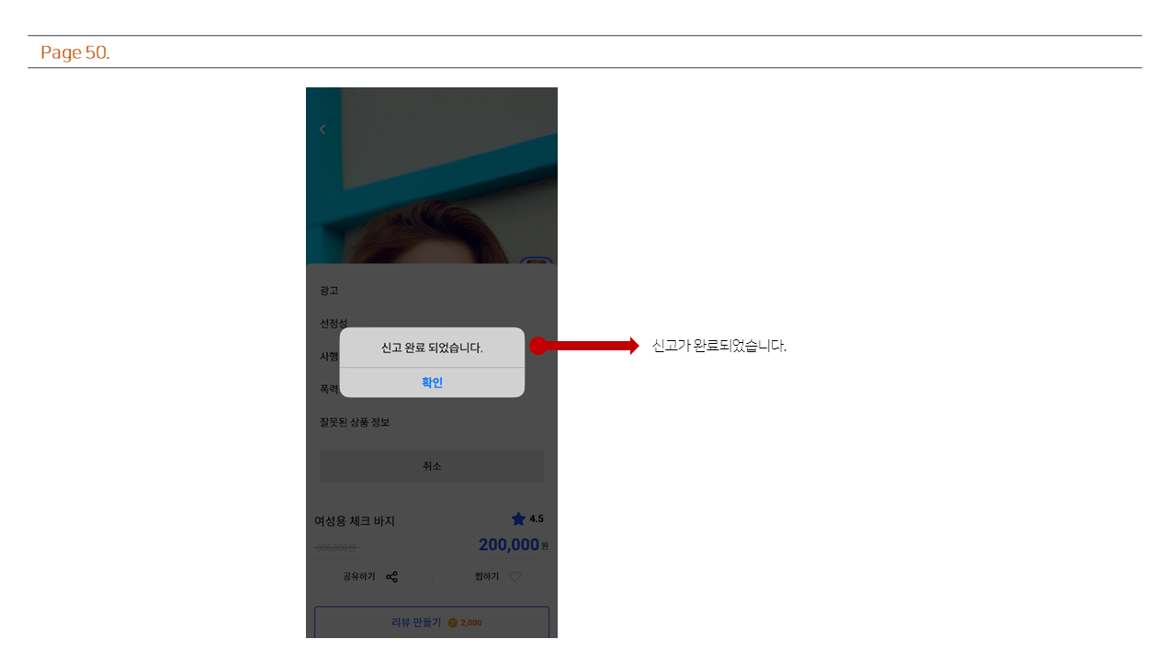Click the Page 50. heading text

[x=75, y=52]
